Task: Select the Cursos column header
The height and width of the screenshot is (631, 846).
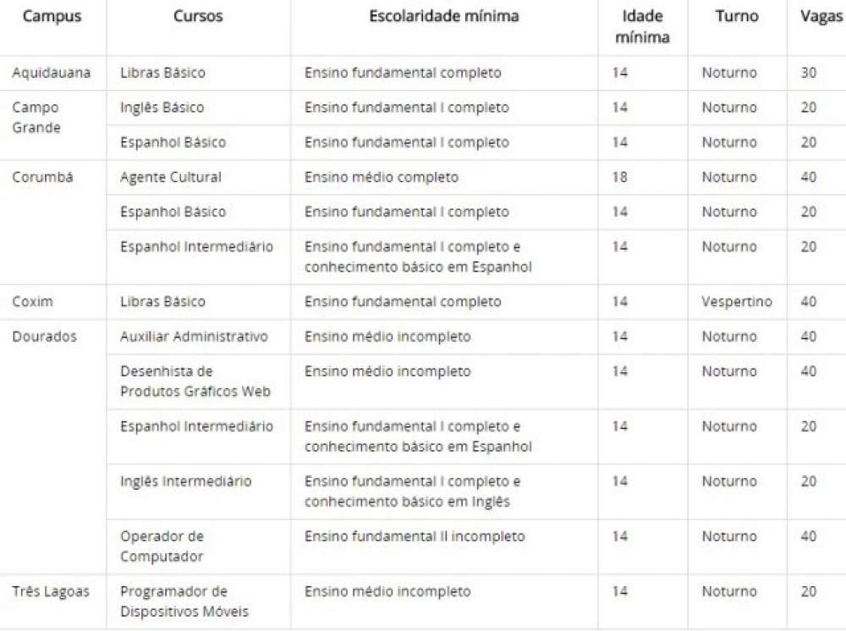Action: tap(198, 16)
